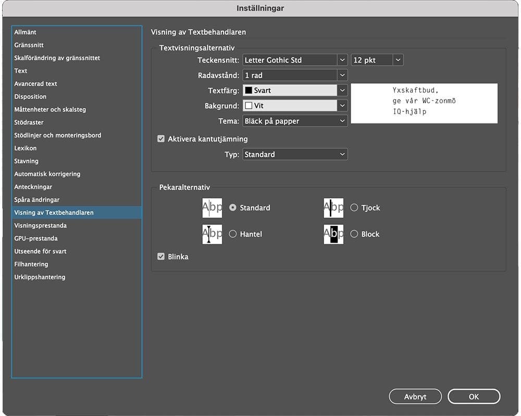
Task: Open Måttenheter och skalsteg settings
Action: click(77, 109)
